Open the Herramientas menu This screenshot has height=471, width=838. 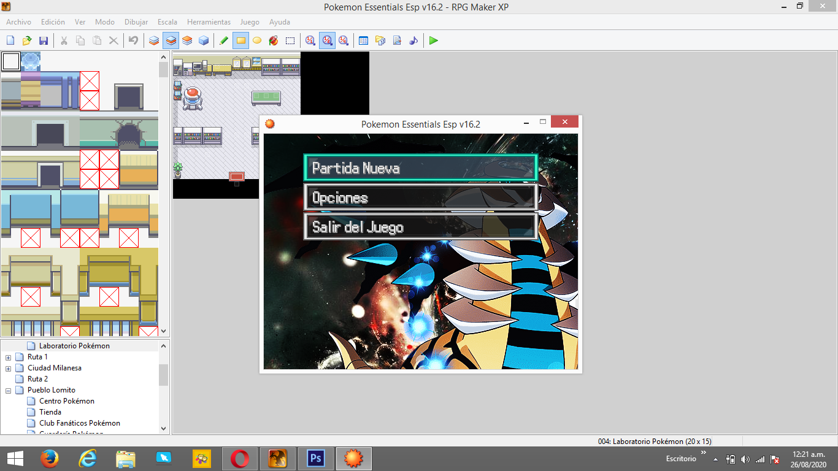click(x=209, y=22)
